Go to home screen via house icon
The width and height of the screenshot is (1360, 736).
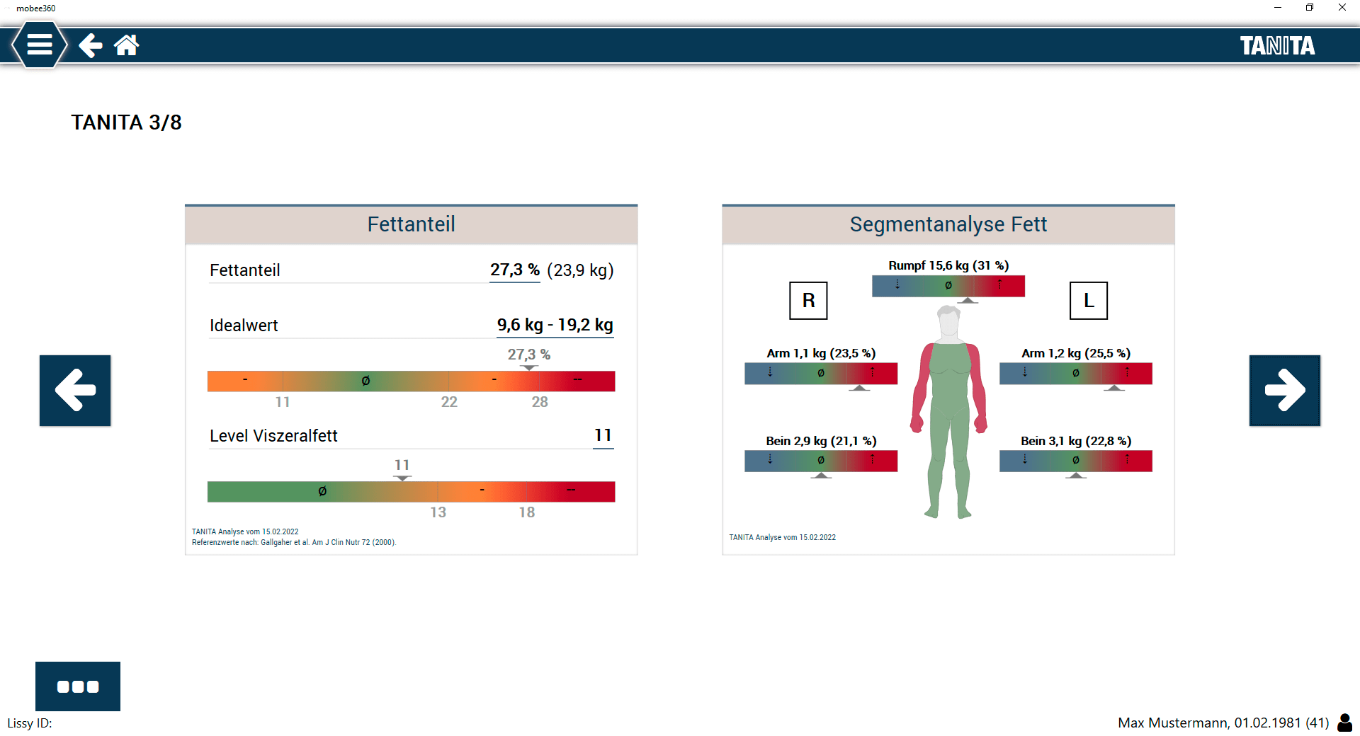coord(127,45)
